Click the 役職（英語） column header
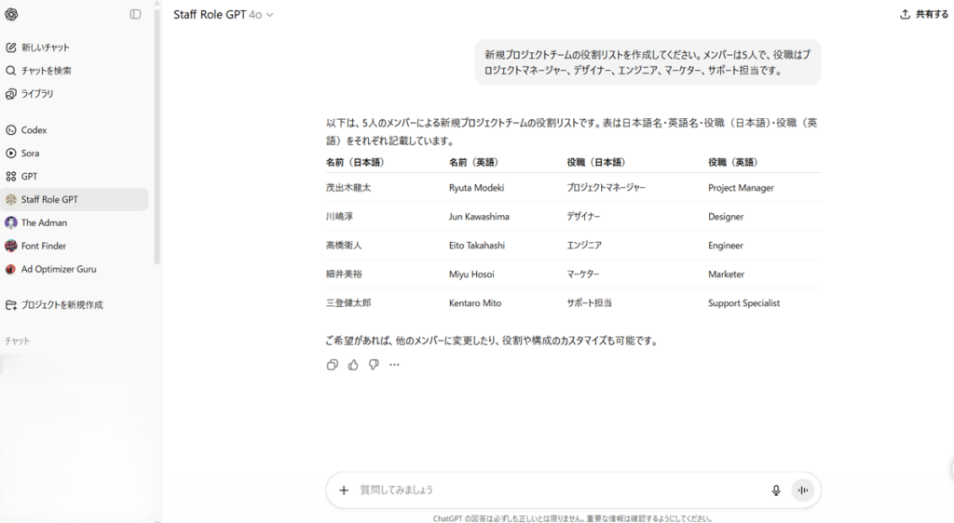The width and height of the screenshot is (954, 523). [732, 162]
